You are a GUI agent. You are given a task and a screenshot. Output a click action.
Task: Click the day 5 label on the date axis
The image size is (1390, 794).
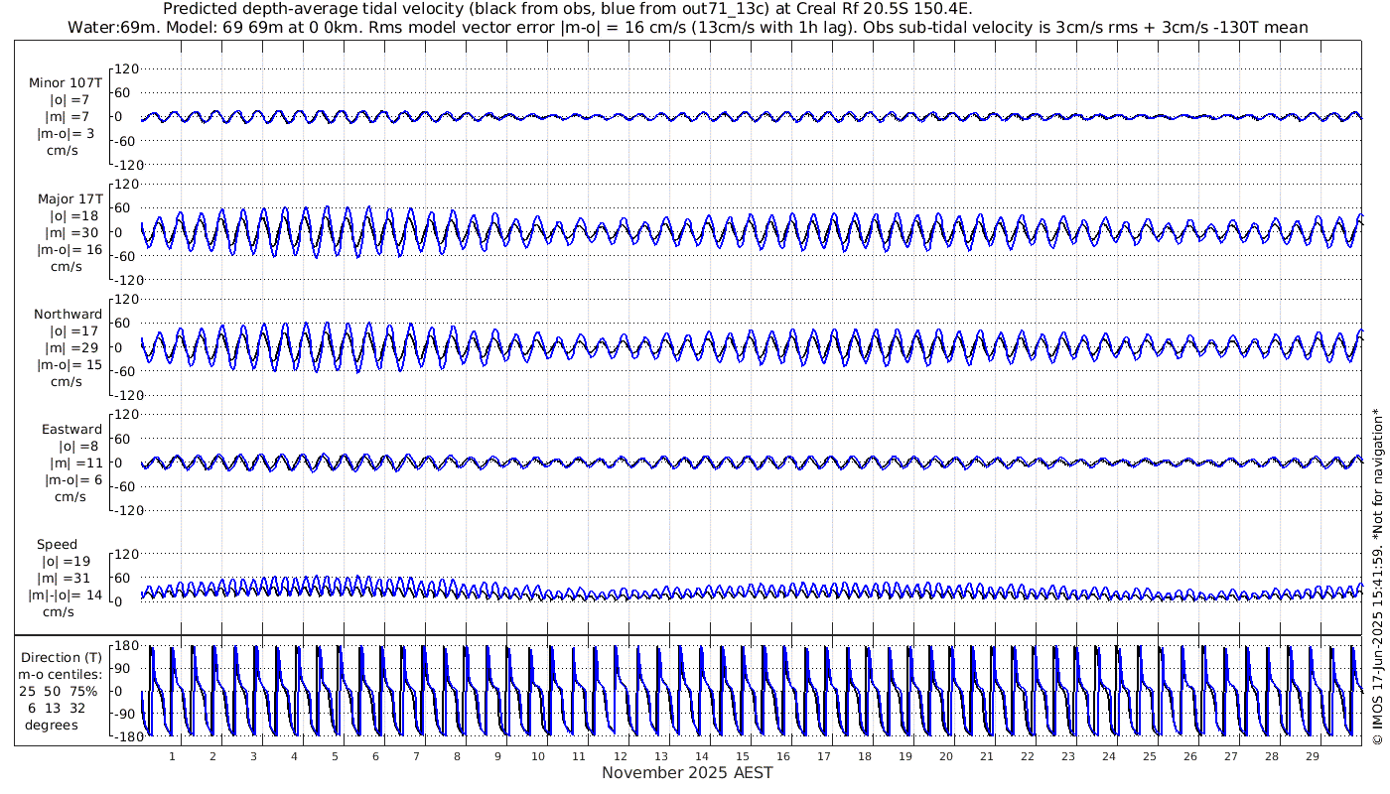(x=335, y=755)
